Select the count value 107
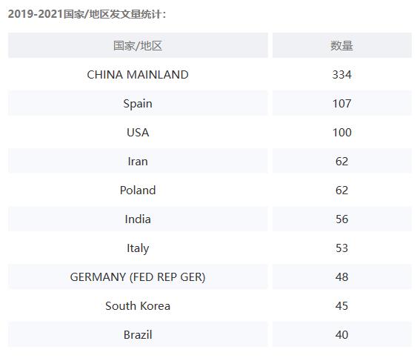This screenshot has height=361, width=417. pyautogui.click(x=342, y=103)
